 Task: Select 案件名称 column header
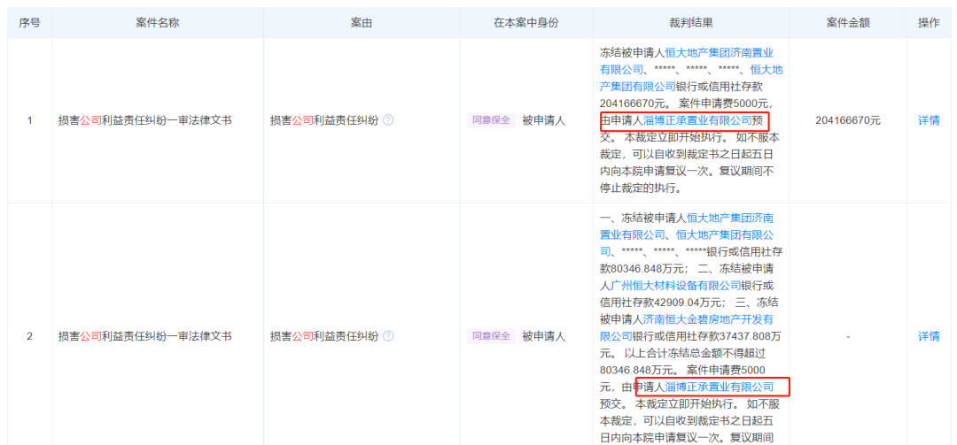[158, 22]
